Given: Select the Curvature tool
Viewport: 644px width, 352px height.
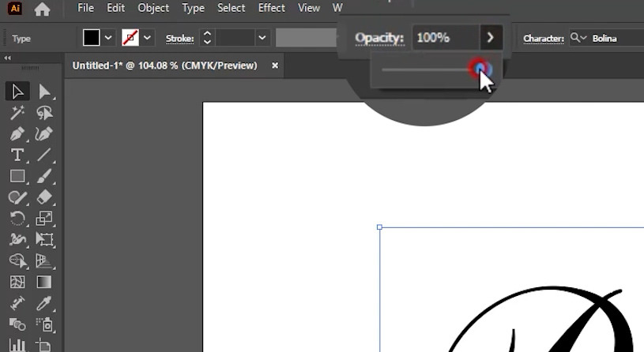Looking at the screenshot, I should pos(44,133).
